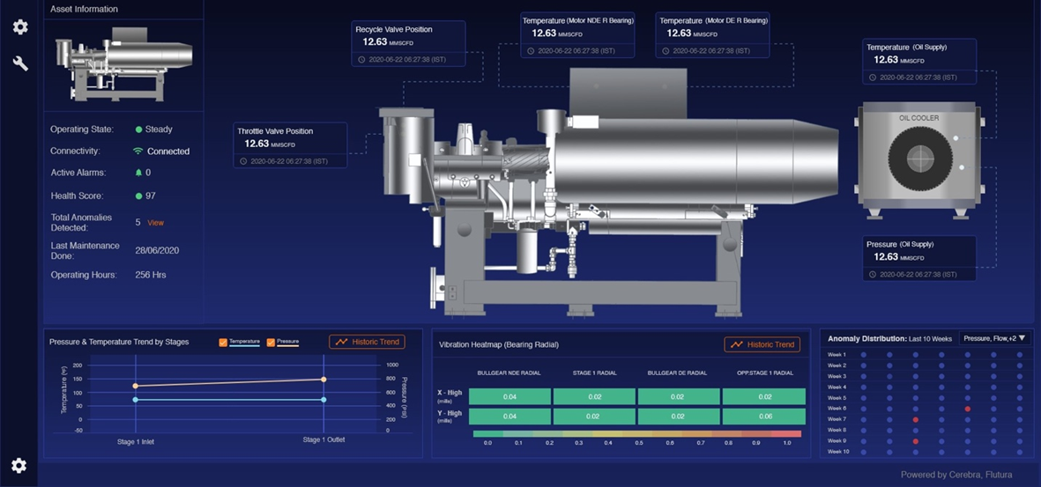Click the clock icon in Throttle Valve Position card
The height and width of the screenshot is (487, 1041).
243,160
